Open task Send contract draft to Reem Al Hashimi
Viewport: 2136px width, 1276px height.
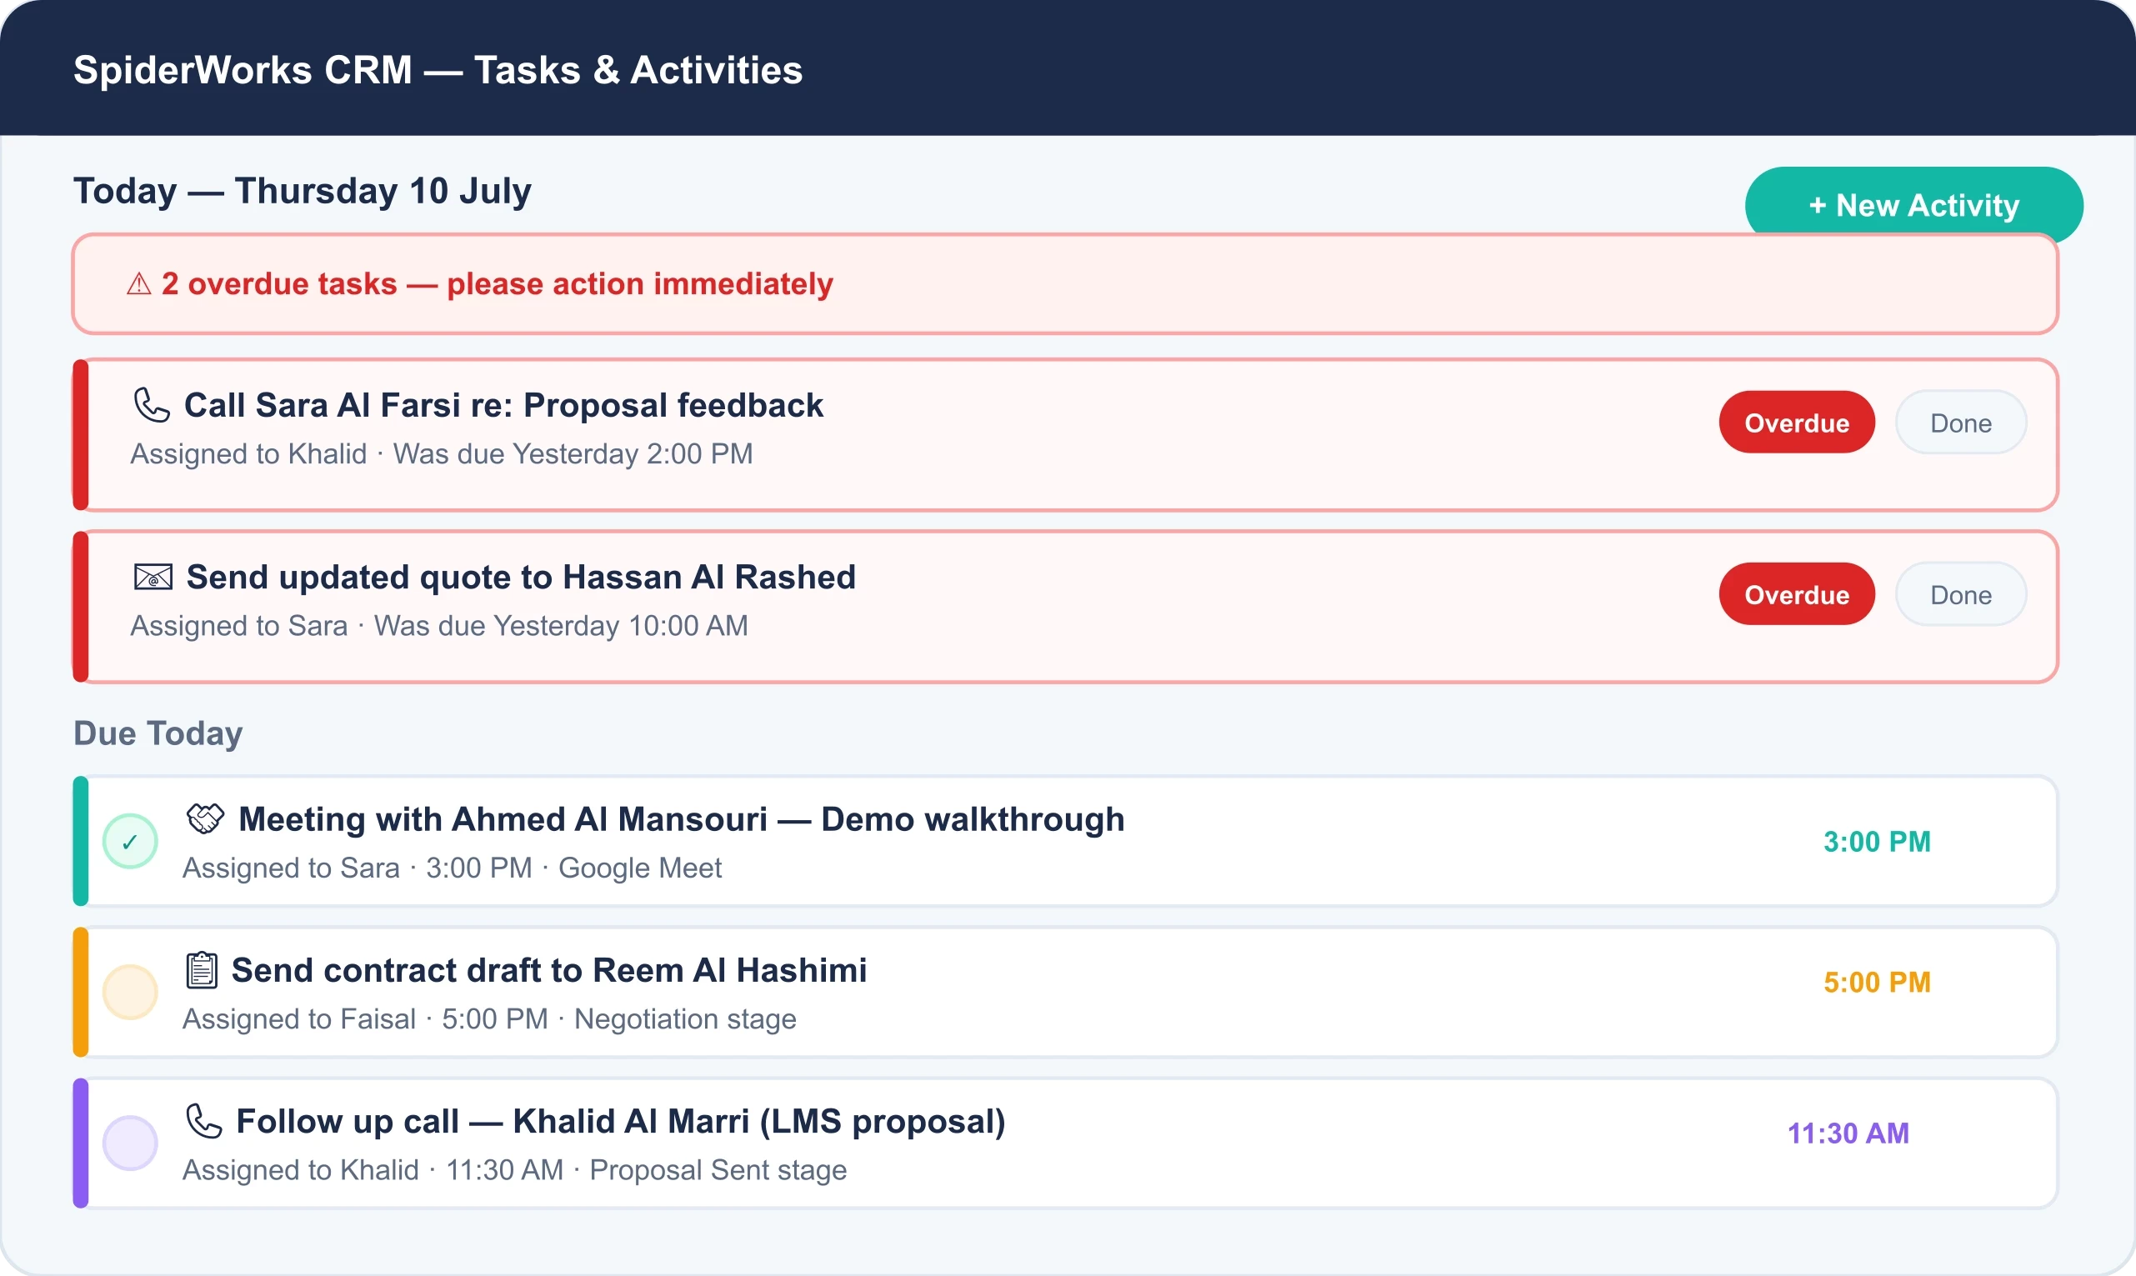1065,993
